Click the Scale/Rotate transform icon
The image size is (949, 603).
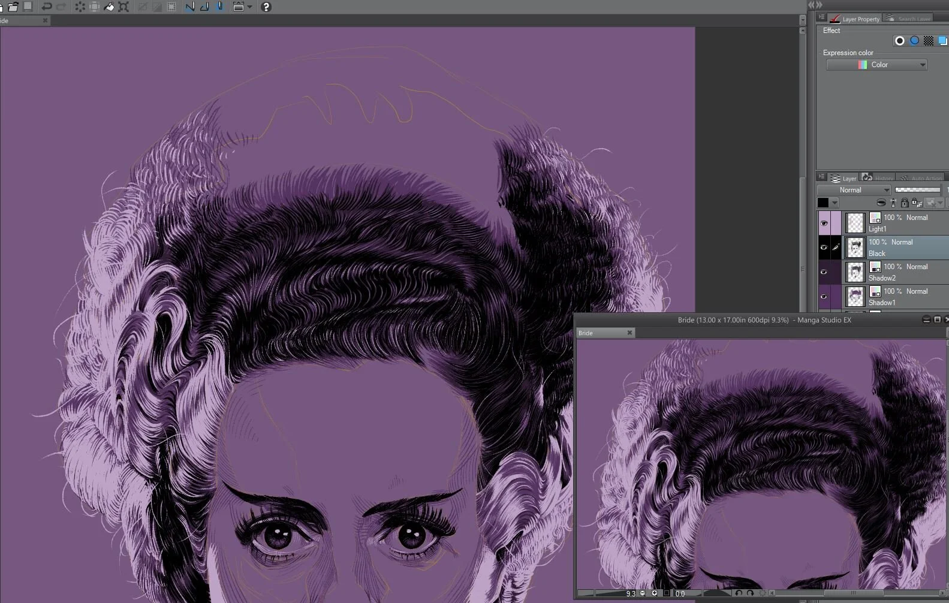123,7
